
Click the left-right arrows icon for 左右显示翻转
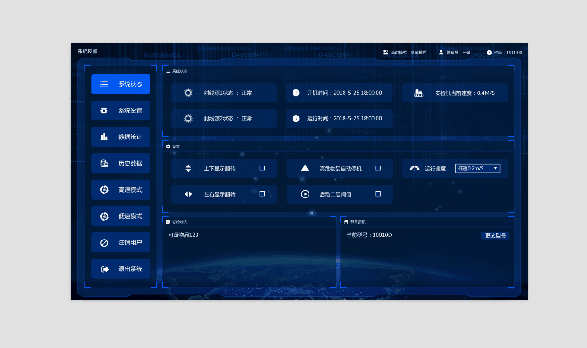tap(188, 194)
